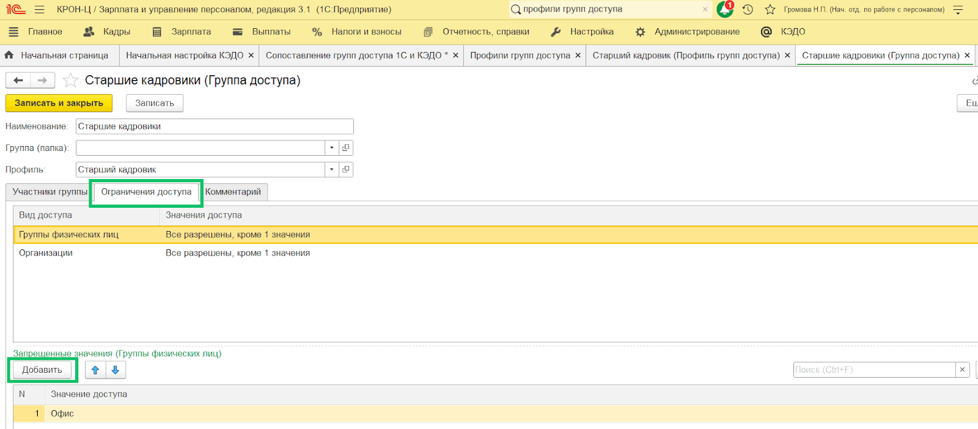Screen dimensions: 978x429
Task: Move item down with blue arrow
Action: coord(116,370)
